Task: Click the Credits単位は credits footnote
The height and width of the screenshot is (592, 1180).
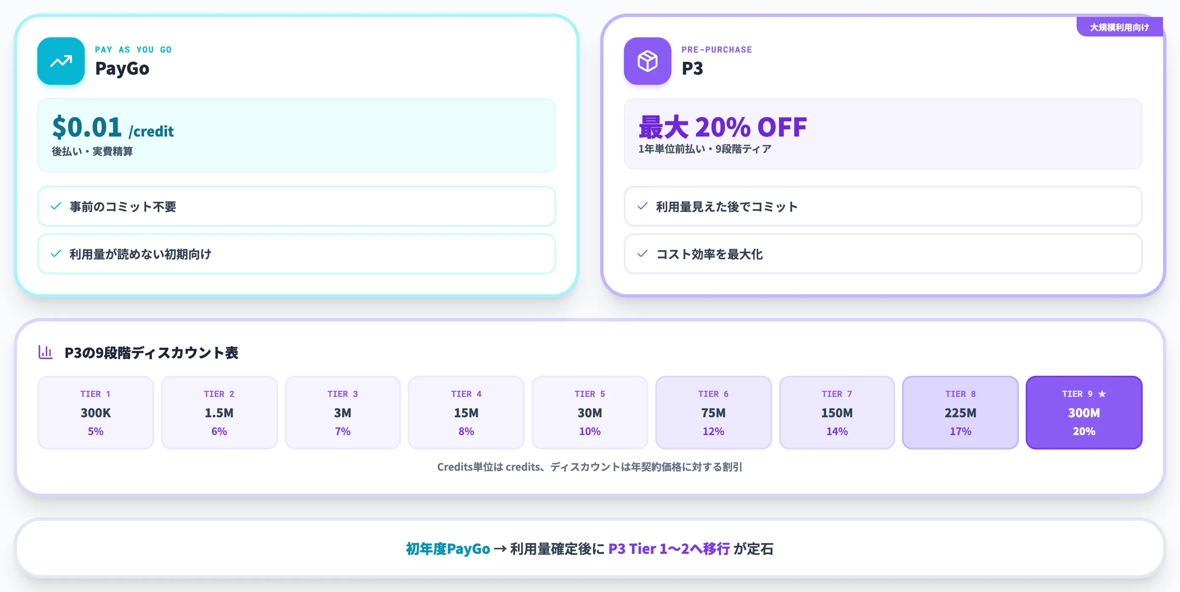Action: click(x=590, y=467)
